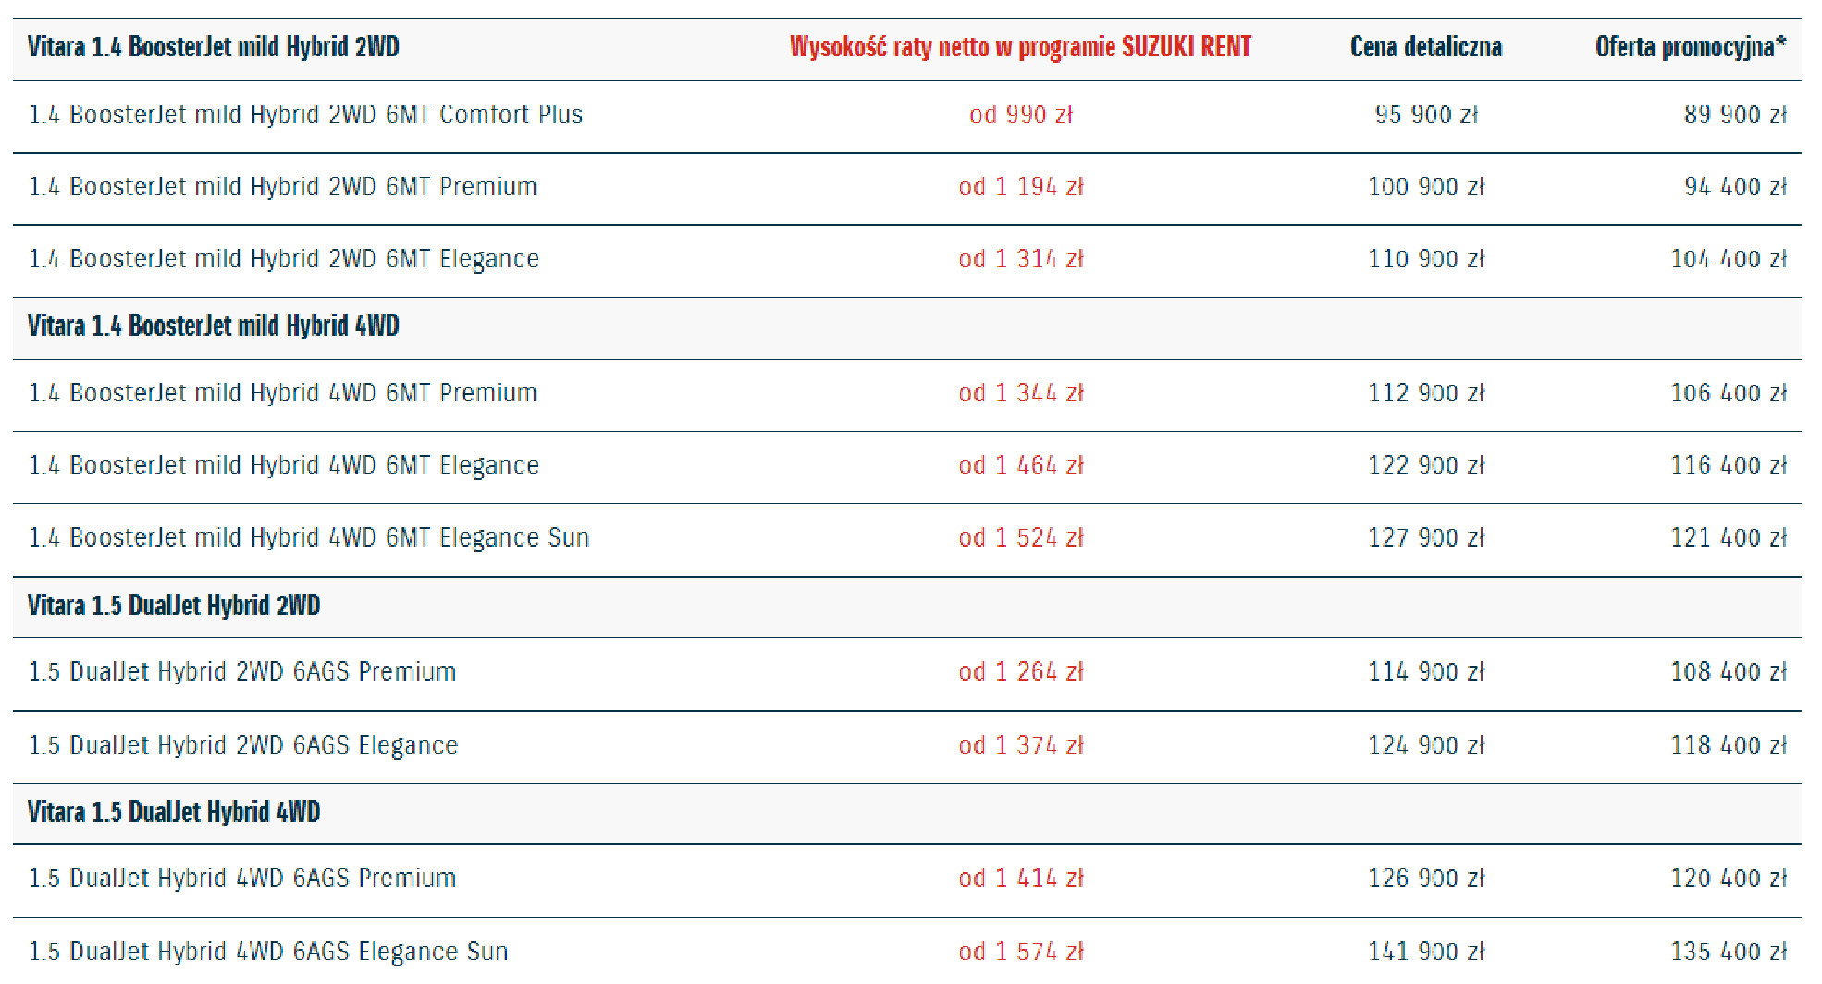Select the Wysokość raty netto SUZUKI RENT column header
Viewport: 1822px width, 984px height.
click(x=1020, y=47)
